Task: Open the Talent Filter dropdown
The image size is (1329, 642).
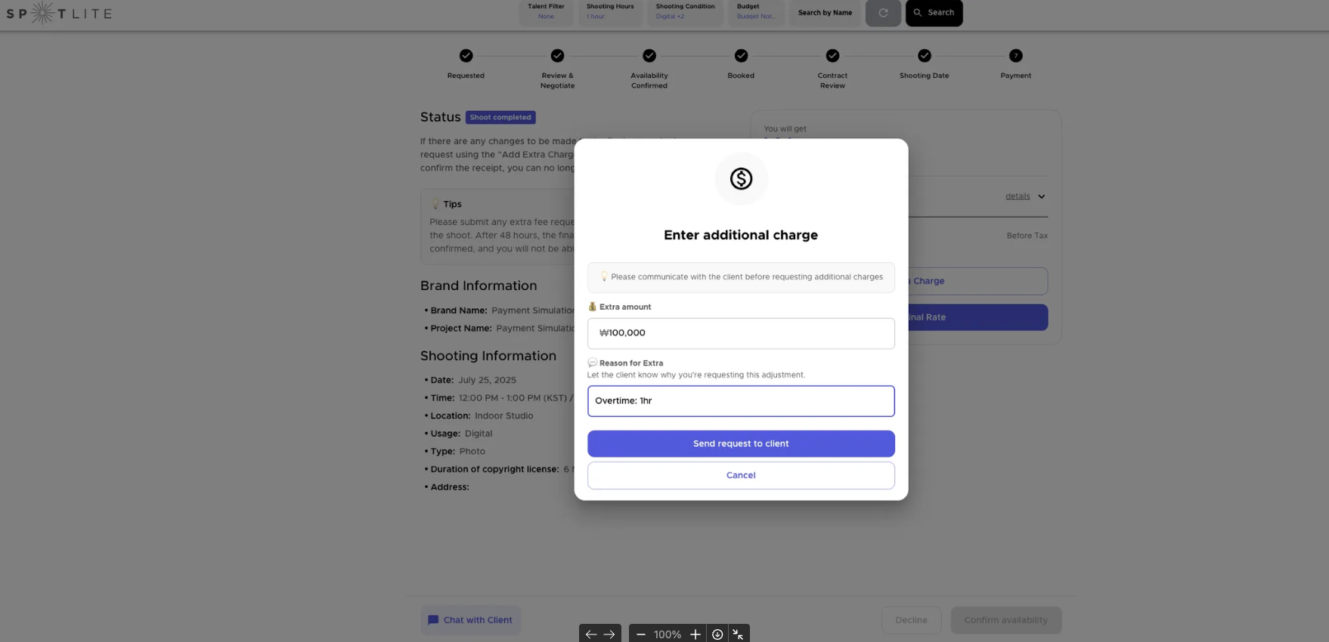Action: pyautogui.click(x=546, y=12)
